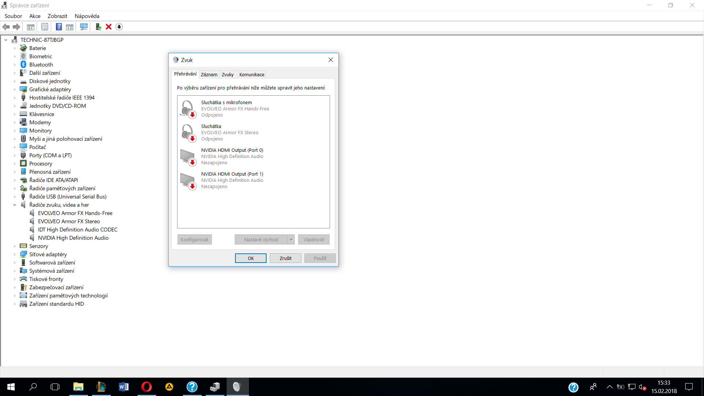Select Myši a jiná polohovací zařízení item
This screenshot has height=396, width=704.
point(66,139)
